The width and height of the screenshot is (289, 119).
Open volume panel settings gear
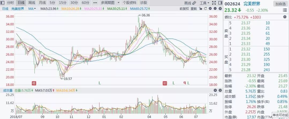[220, 90]
